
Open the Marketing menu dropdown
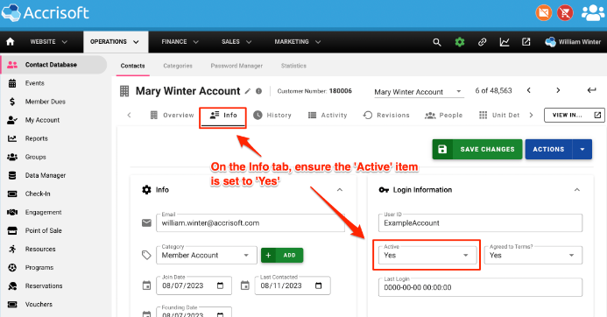[x=297, y=42]
